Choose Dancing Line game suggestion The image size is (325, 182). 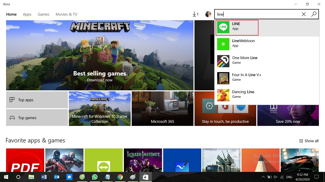(267, 95)
